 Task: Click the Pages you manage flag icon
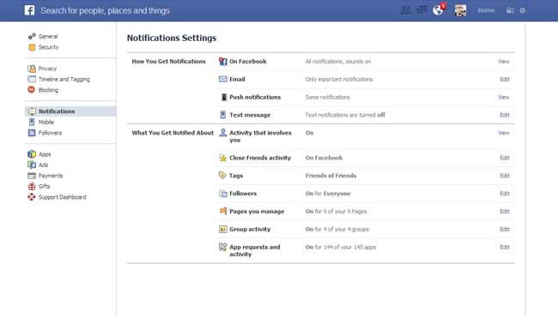coord(223,211)
